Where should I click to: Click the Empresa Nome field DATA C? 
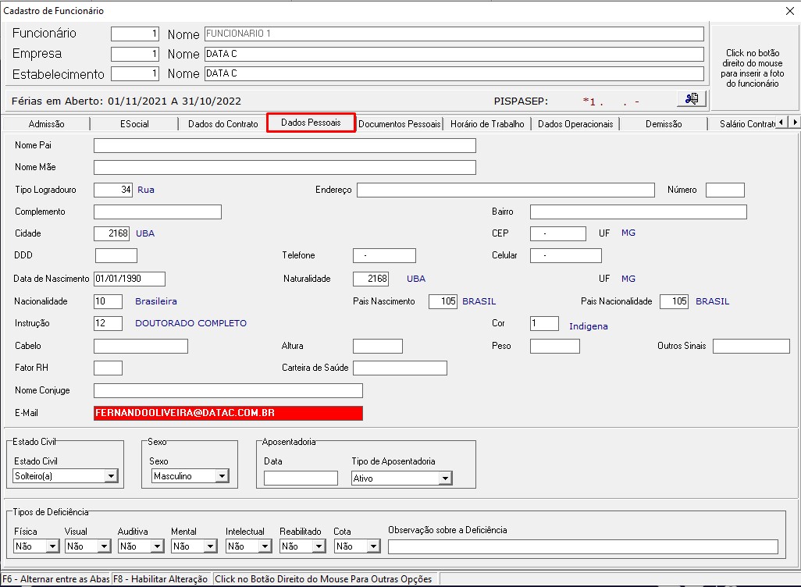coord(454,54)
